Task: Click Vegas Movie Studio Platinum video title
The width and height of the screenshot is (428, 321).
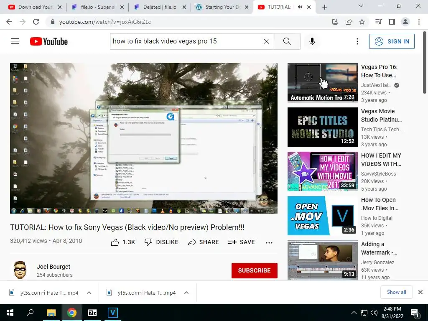Action: [381, 115]
